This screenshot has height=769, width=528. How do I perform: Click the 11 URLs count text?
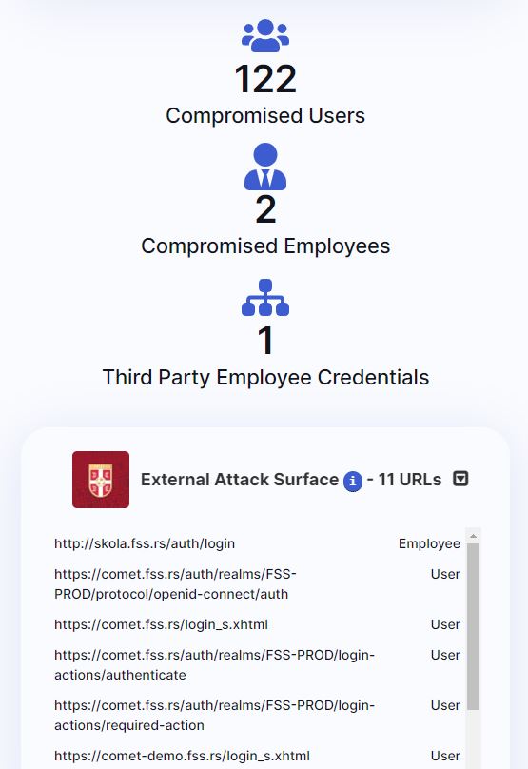(410, 479)
